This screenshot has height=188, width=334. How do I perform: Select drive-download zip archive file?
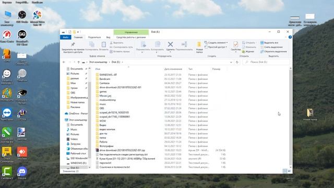point(122,150)
